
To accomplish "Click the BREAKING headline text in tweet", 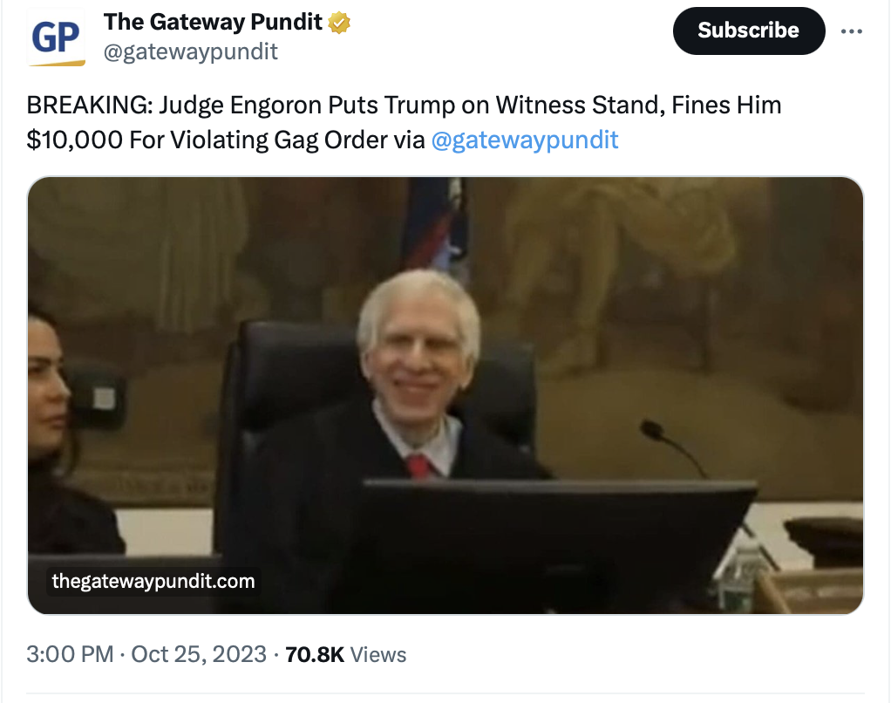I will (x=89, y=106).
